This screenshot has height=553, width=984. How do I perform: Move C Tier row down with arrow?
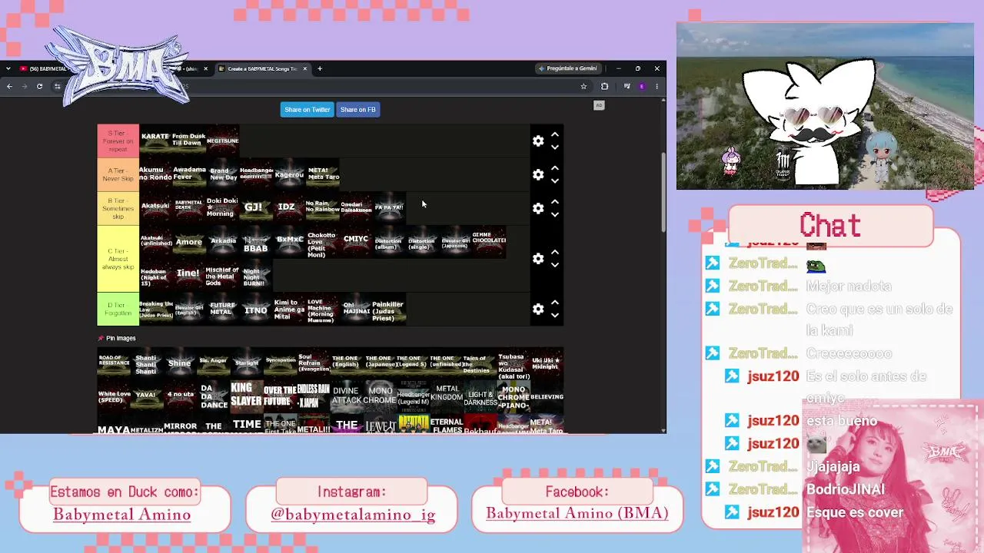coord(554,265)
